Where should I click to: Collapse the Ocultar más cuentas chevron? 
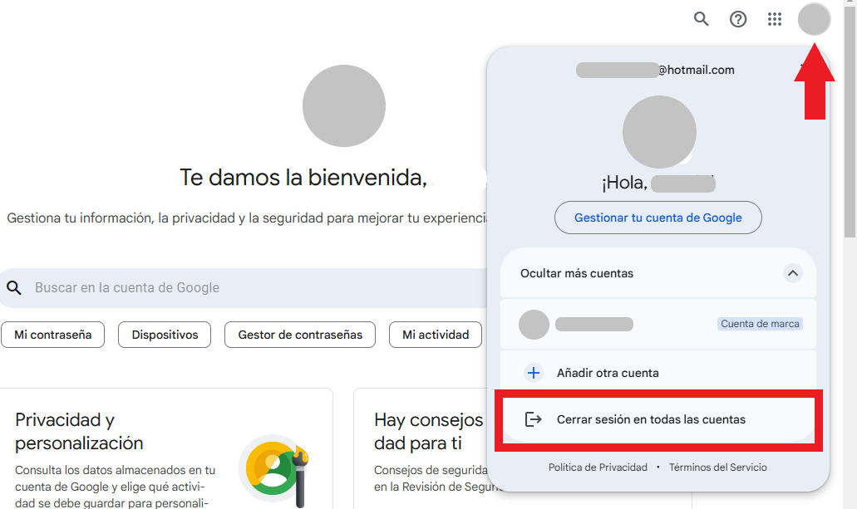tap(792, 273)
